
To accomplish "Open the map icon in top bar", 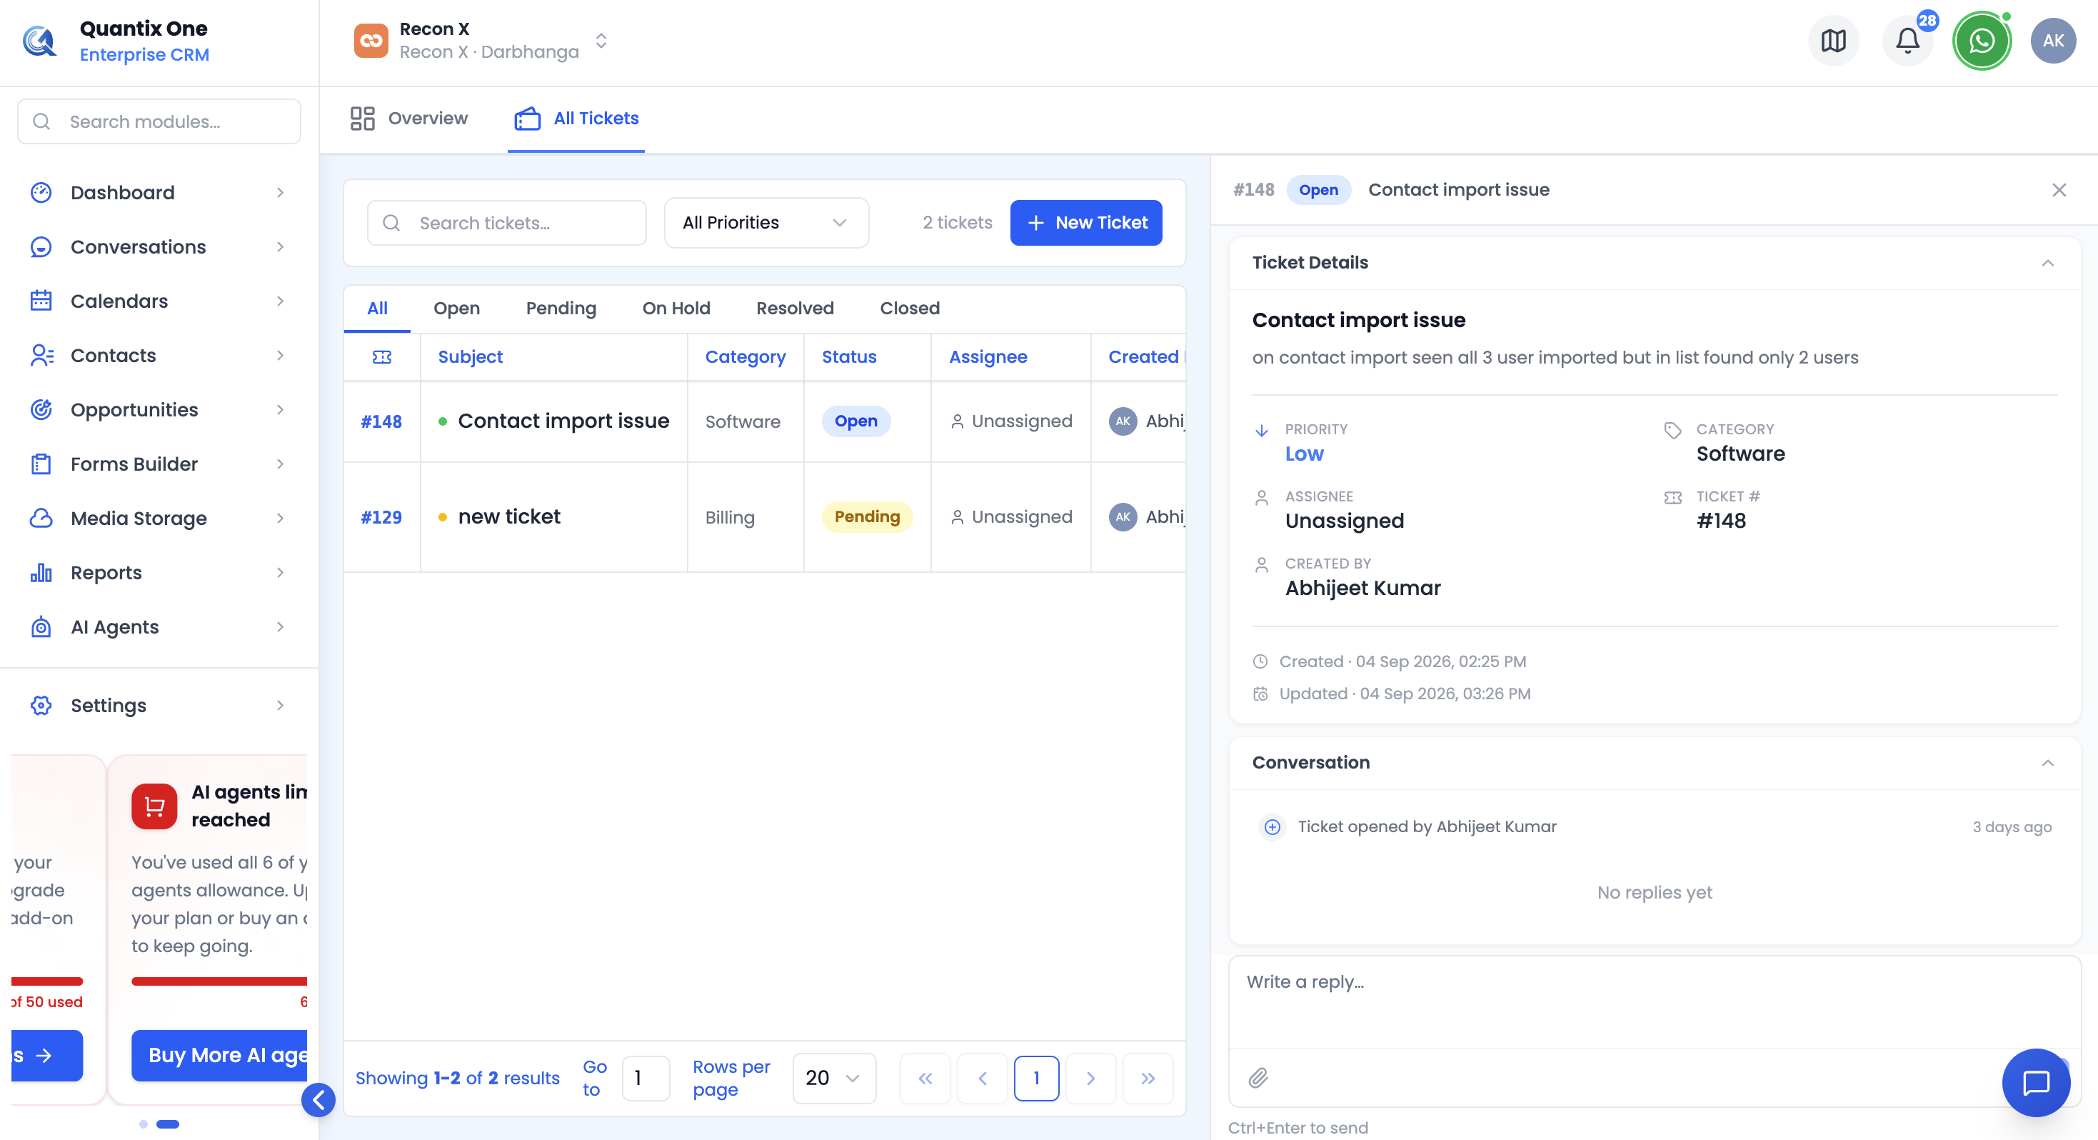I will coord(1833,41).
